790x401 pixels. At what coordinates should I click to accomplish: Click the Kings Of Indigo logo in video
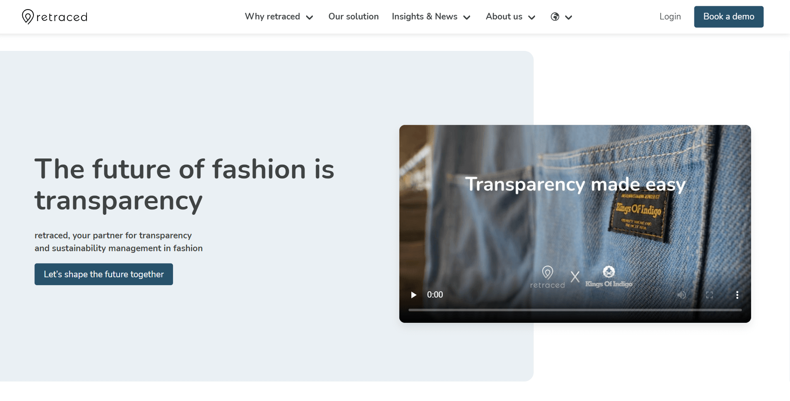point(608,277)
